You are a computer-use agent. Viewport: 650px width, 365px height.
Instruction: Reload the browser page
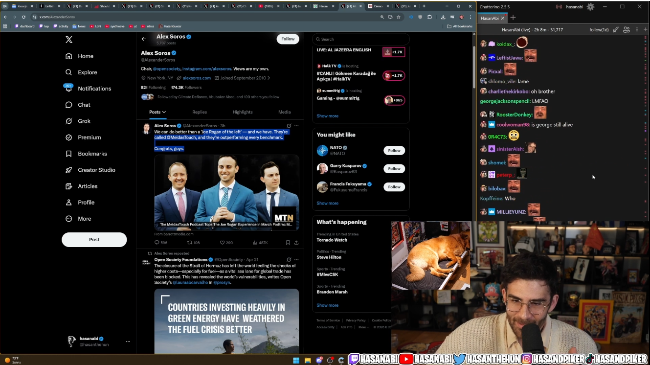point(23,17)
